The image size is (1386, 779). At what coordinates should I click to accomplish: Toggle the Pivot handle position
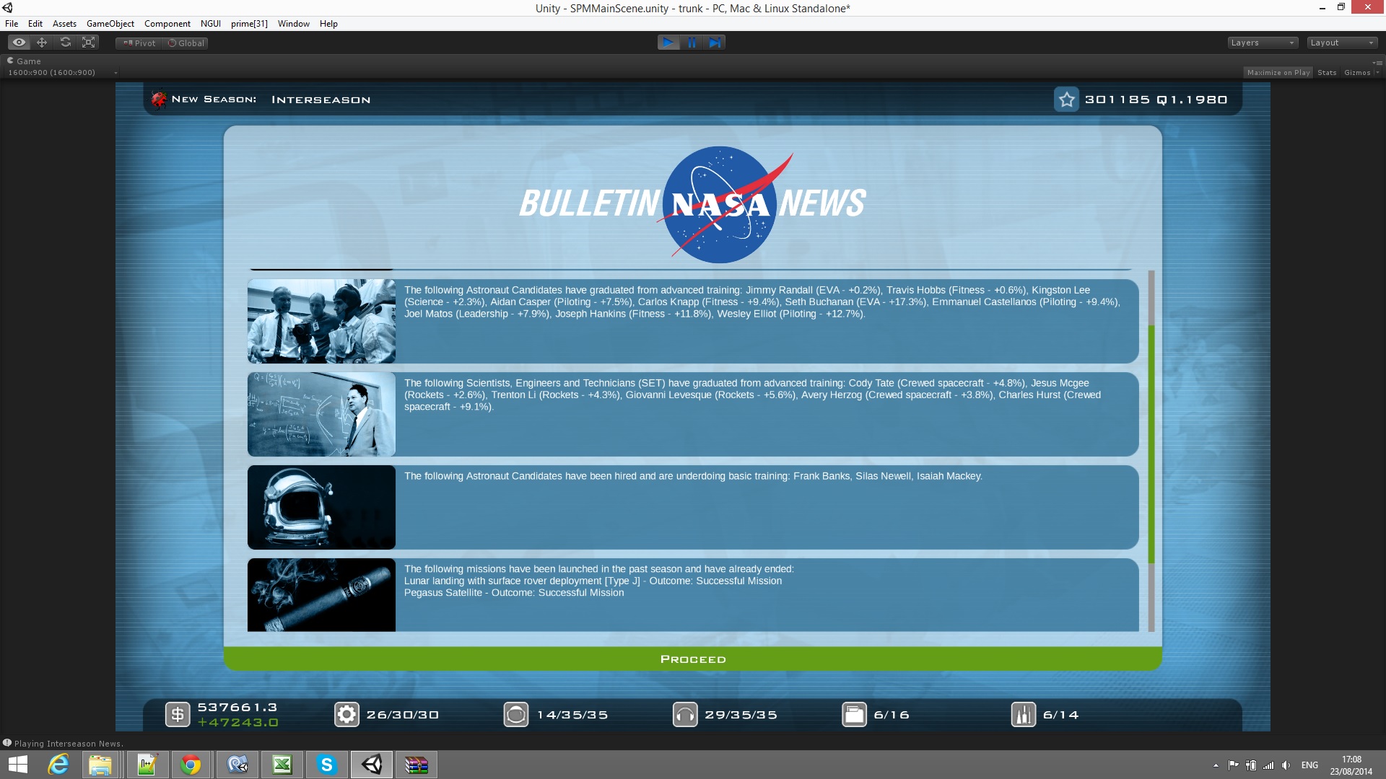139,43
